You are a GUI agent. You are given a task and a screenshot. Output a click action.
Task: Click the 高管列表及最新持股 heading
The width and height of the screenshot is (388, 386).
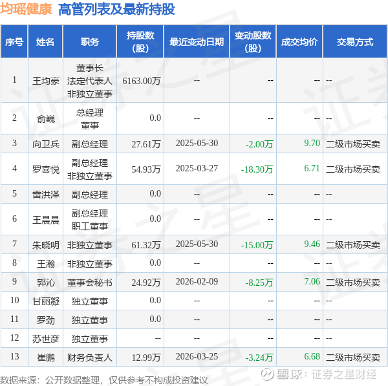[116, 10]
